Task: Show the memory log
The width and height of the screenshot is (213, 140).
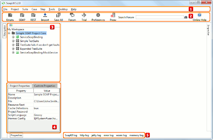Action: pyautogui.click(x=136, y=135)
